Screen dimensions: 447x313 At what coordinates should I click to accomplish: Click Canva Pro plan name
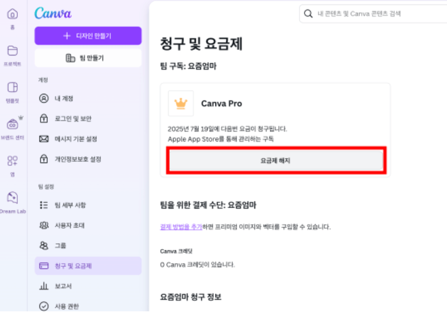coord(222,103)
